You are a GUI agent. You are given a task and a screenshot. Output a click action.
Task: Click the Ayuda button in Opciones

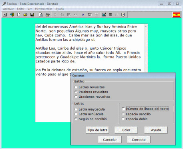point(156,130)
